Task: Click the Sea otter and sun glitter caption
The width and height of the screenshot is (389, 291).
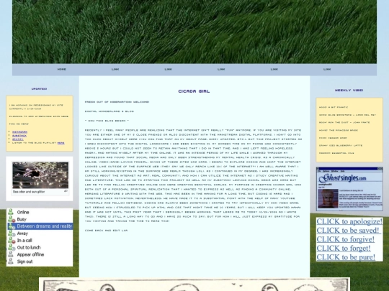Action: point(29,192)
